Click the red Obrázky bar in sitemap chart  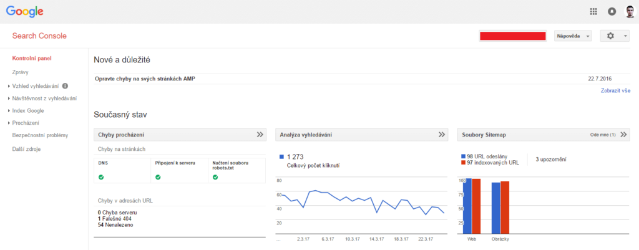[505, 208]
